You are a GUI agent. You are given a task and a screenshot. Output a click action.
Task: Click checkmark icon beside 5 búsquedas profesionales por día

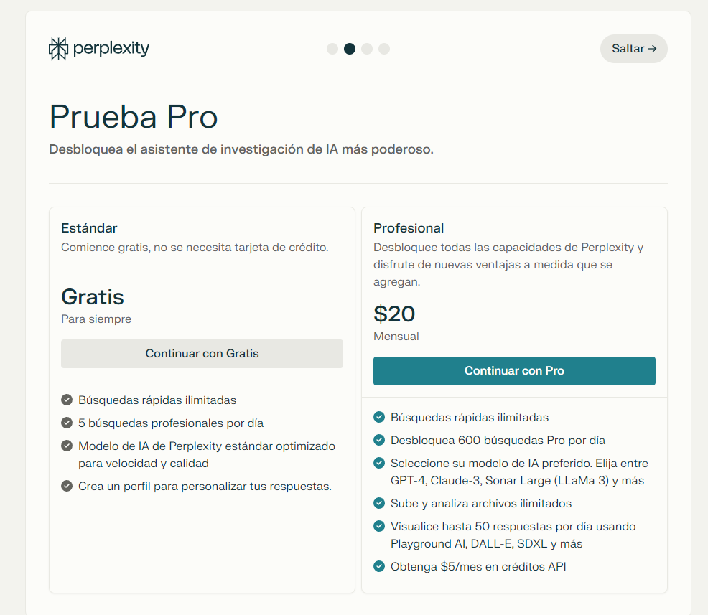pyautogui.click(x=67, y=423)
